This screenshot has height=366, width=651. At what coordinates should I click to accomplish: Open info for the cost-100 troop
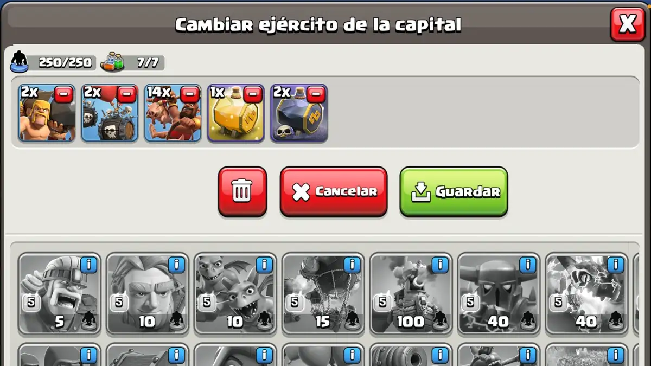click(x=440, y=265)
